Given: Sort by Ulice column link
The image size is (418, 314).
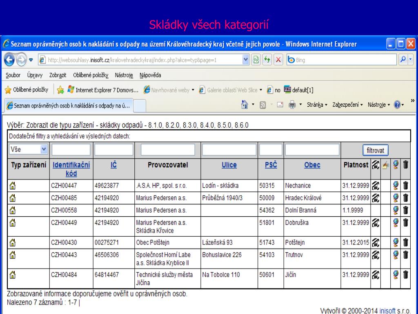Looking at the screenshot, I should [229, 165].
